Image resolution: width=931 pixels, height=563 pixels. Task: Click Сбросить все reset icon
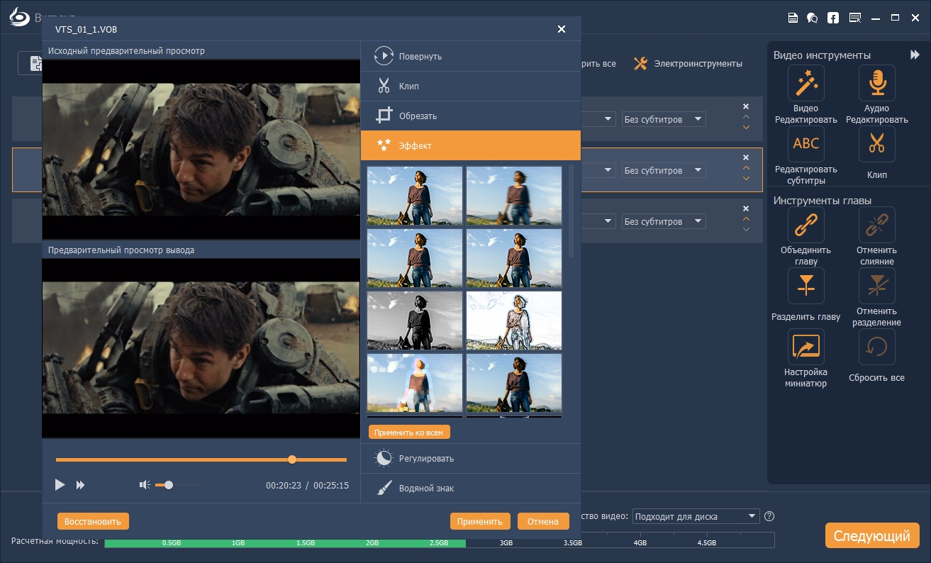point(876,347)
